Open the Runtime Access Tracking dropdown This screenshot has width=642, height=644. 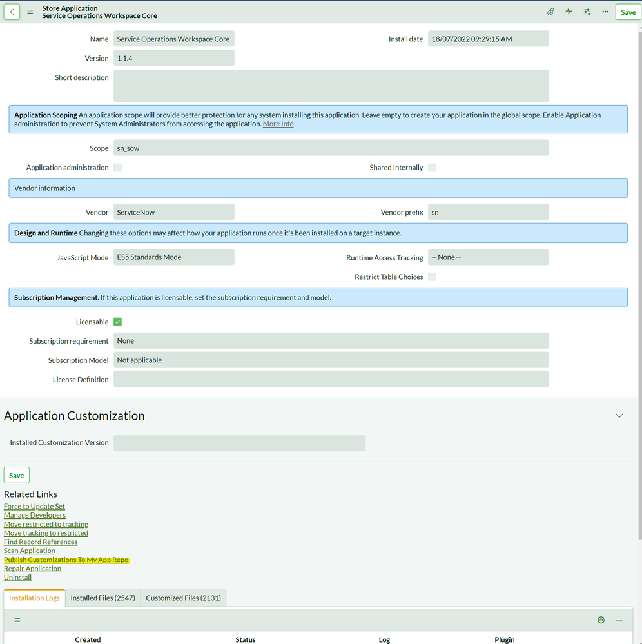pos(489,257)
